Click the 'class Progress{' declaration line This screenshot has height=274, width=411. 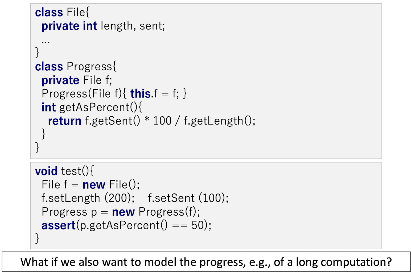(x=76, y=66)
